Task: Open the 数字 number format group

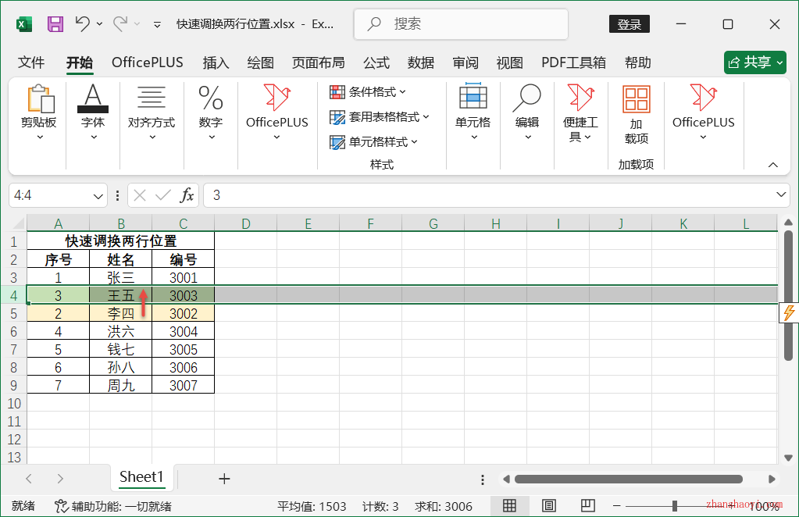Action: point(210,112)
